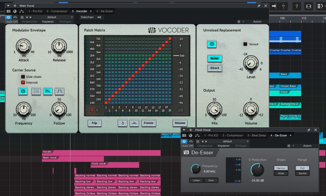Select the sawtooth carrier waveform icon

click(48, 91)
